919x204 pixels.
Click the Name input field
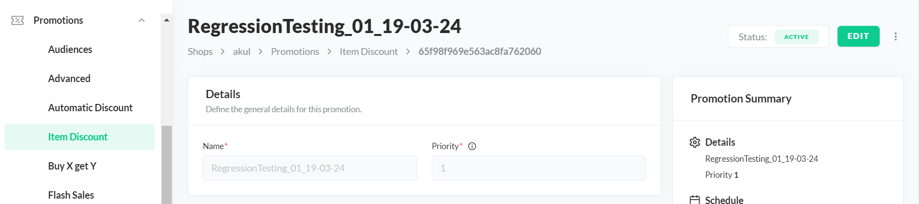click(310, 168)
